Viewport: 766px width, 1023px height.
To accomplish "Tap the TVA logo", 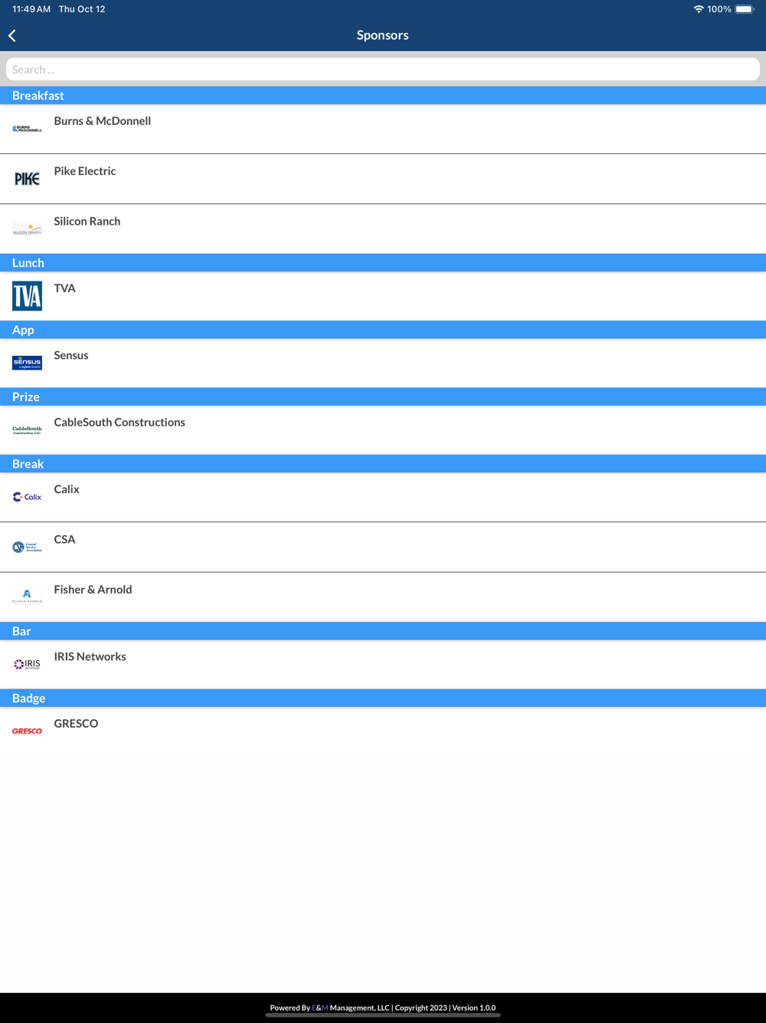I will tap(27, 296).
